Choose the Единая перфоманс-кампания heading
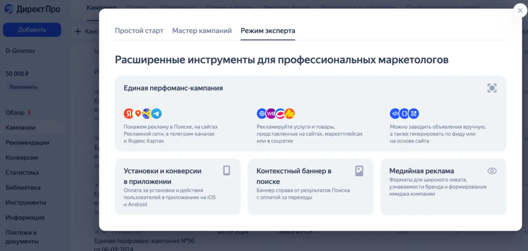The image size is (528, 251). point(173,88)
